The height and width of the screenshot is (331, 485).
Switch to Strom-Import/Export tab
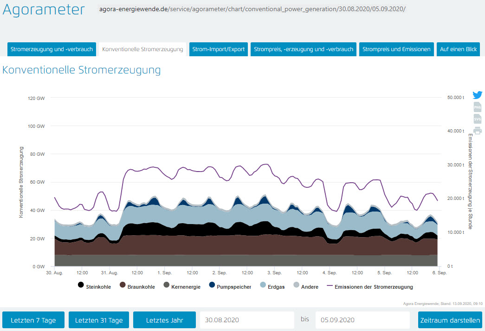pos(219,49)
